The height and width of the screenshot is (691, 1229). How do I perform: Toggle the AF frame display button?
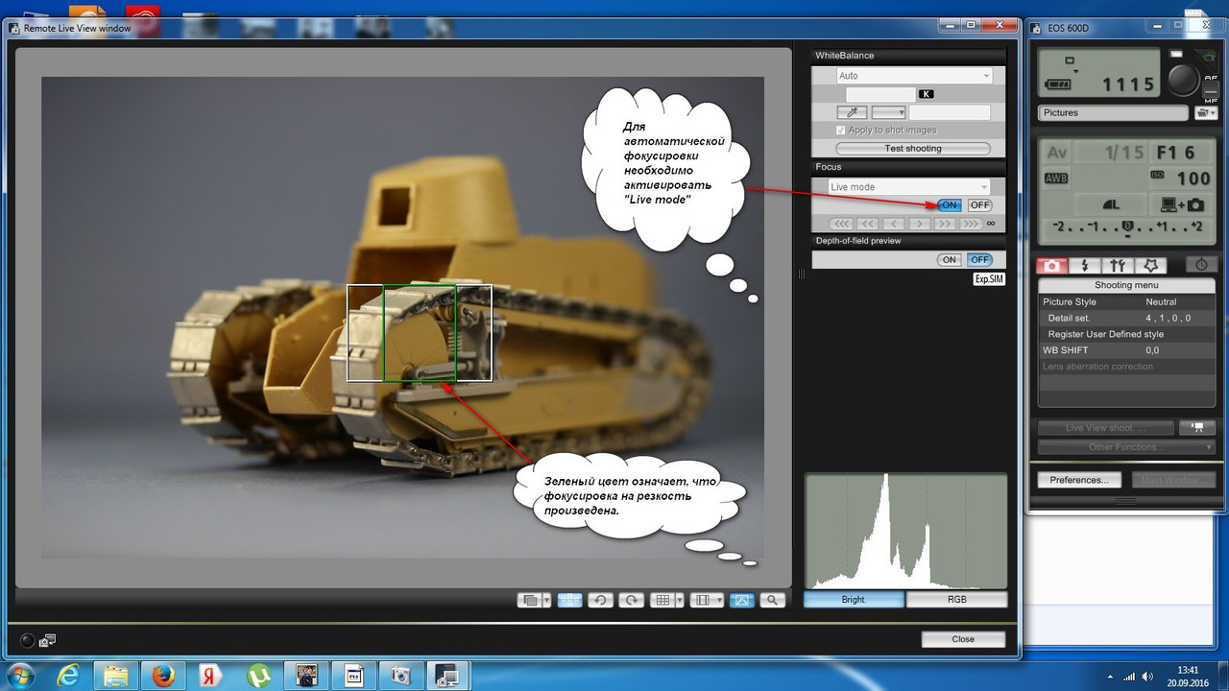(x=569, y=600)
